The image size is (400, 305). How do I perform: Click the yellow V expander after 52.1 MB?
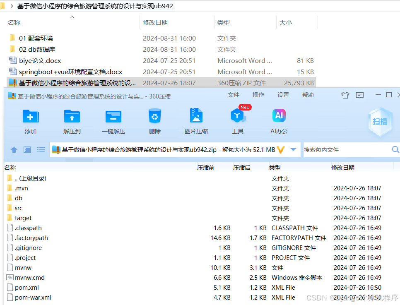click(x=281, y=150)
